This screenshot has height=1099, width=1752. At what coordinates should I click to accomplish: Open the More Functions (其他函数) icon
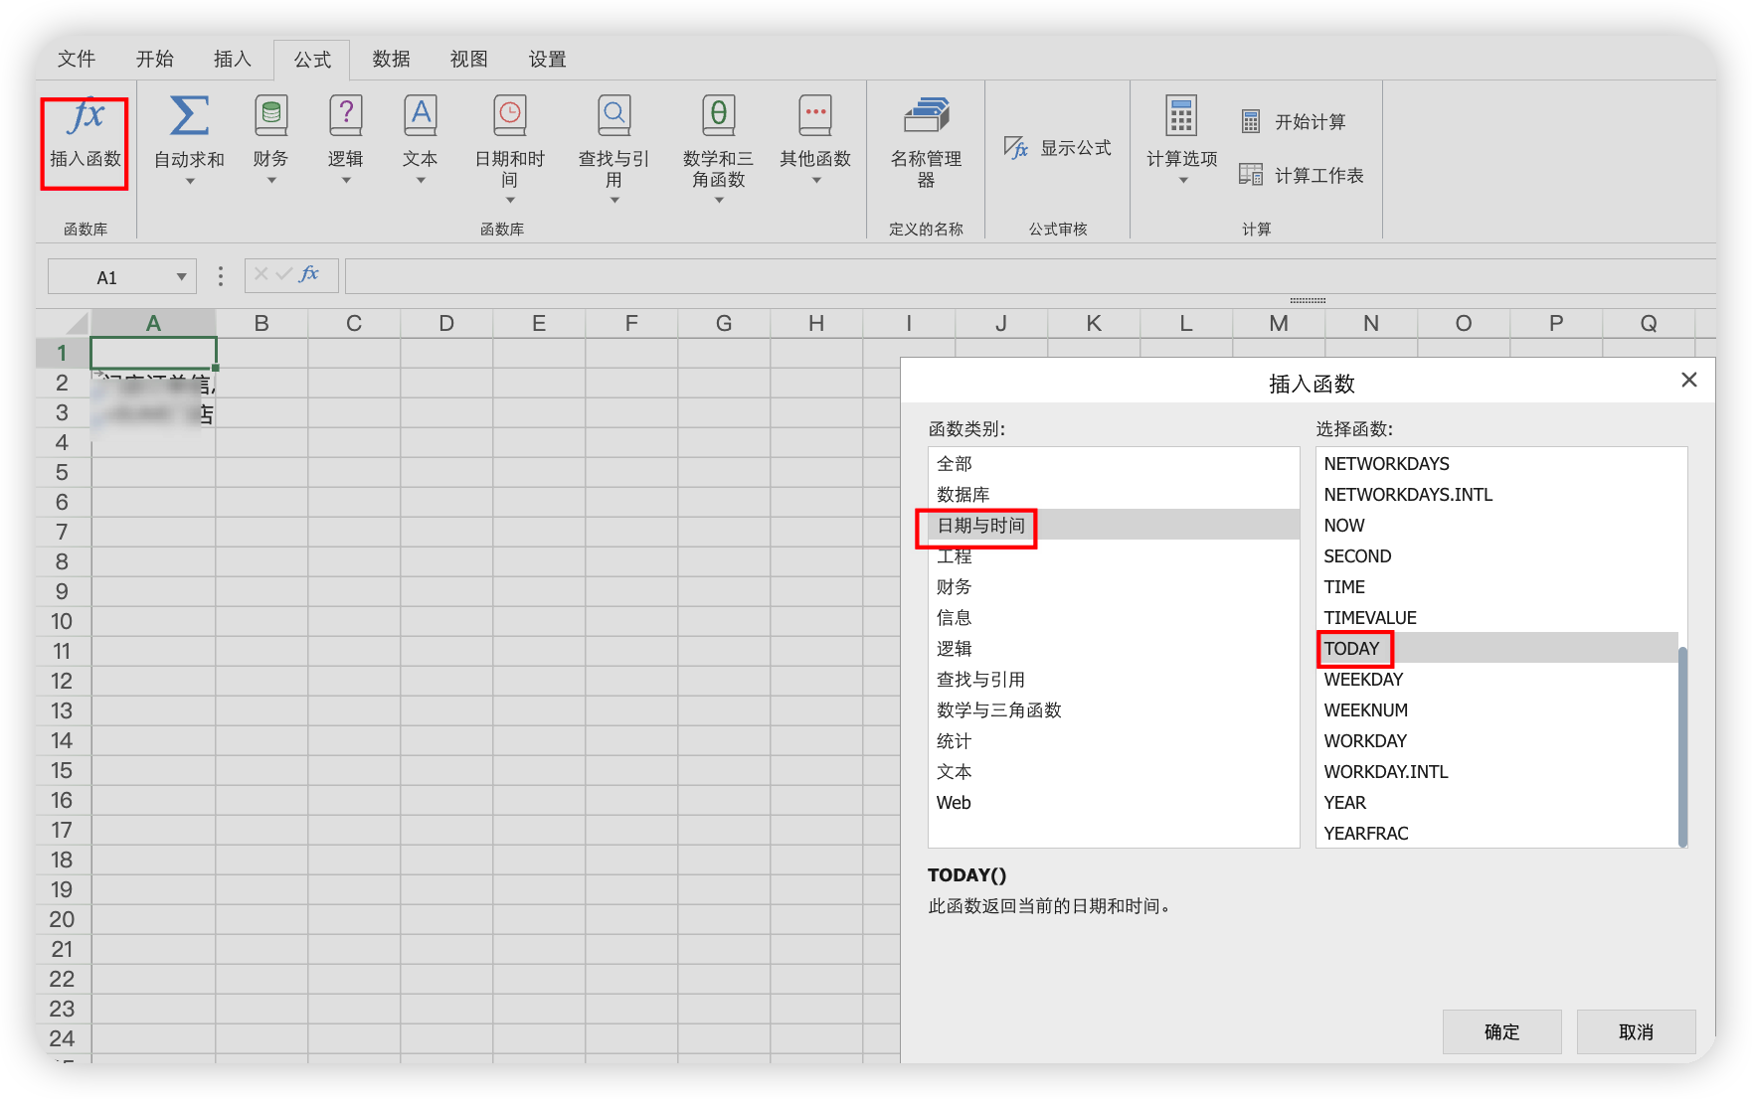click(x=815, y=116)
